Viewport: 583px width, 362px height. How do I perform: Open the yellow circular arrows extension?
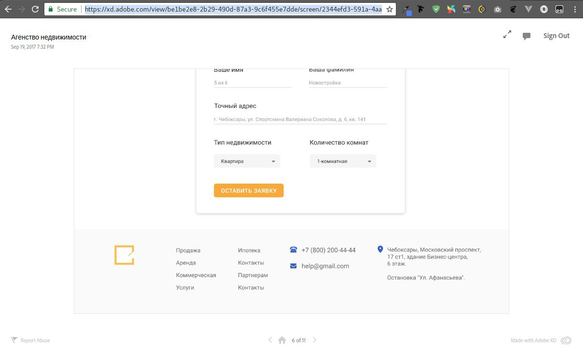click(x=482, y=9)
